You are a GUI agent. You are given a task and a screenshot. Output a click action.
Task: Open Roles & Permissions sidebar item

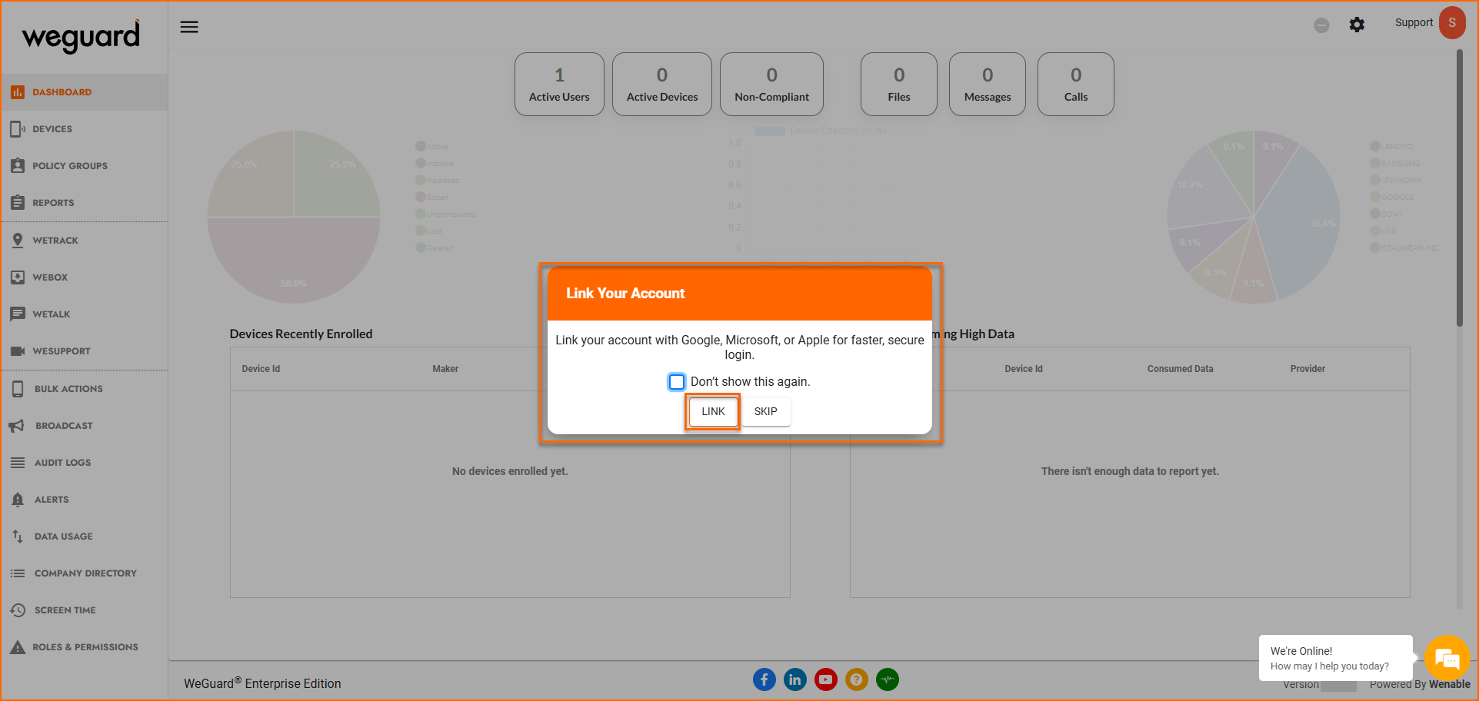click(x=85, y=647)
